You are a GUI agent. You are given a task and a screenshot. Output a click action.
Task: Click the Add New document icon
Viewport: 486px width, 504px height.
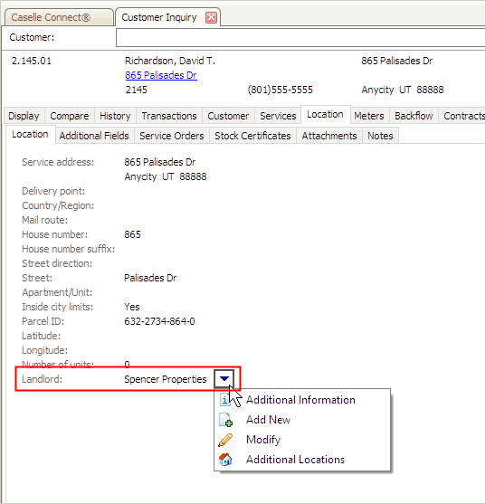(x=225, y=420)
